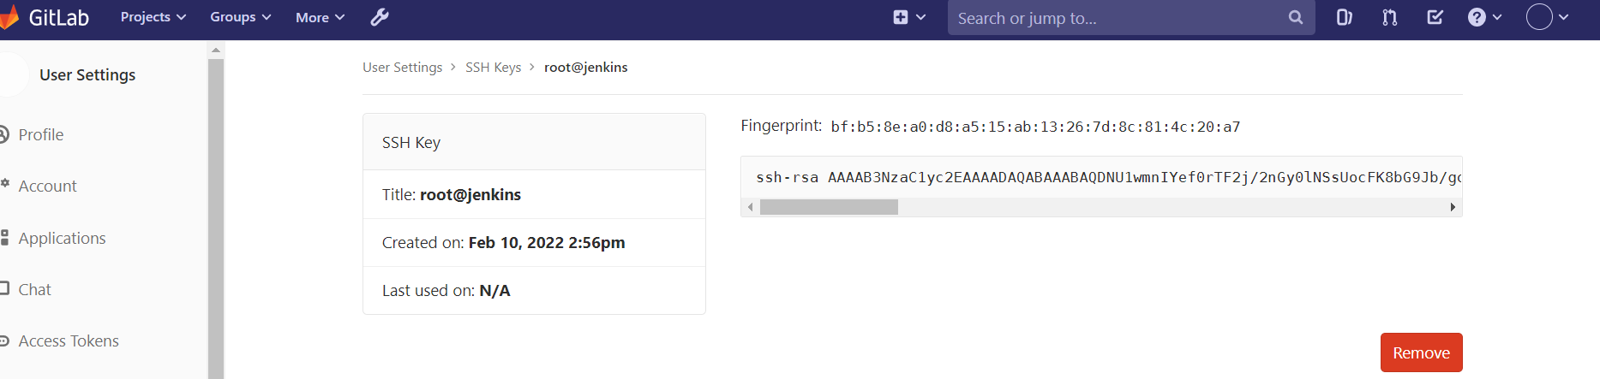The height and width of the screenshot is (379, 1600).
Task: Open the help question mark menu
Action: click(1483, 17)
